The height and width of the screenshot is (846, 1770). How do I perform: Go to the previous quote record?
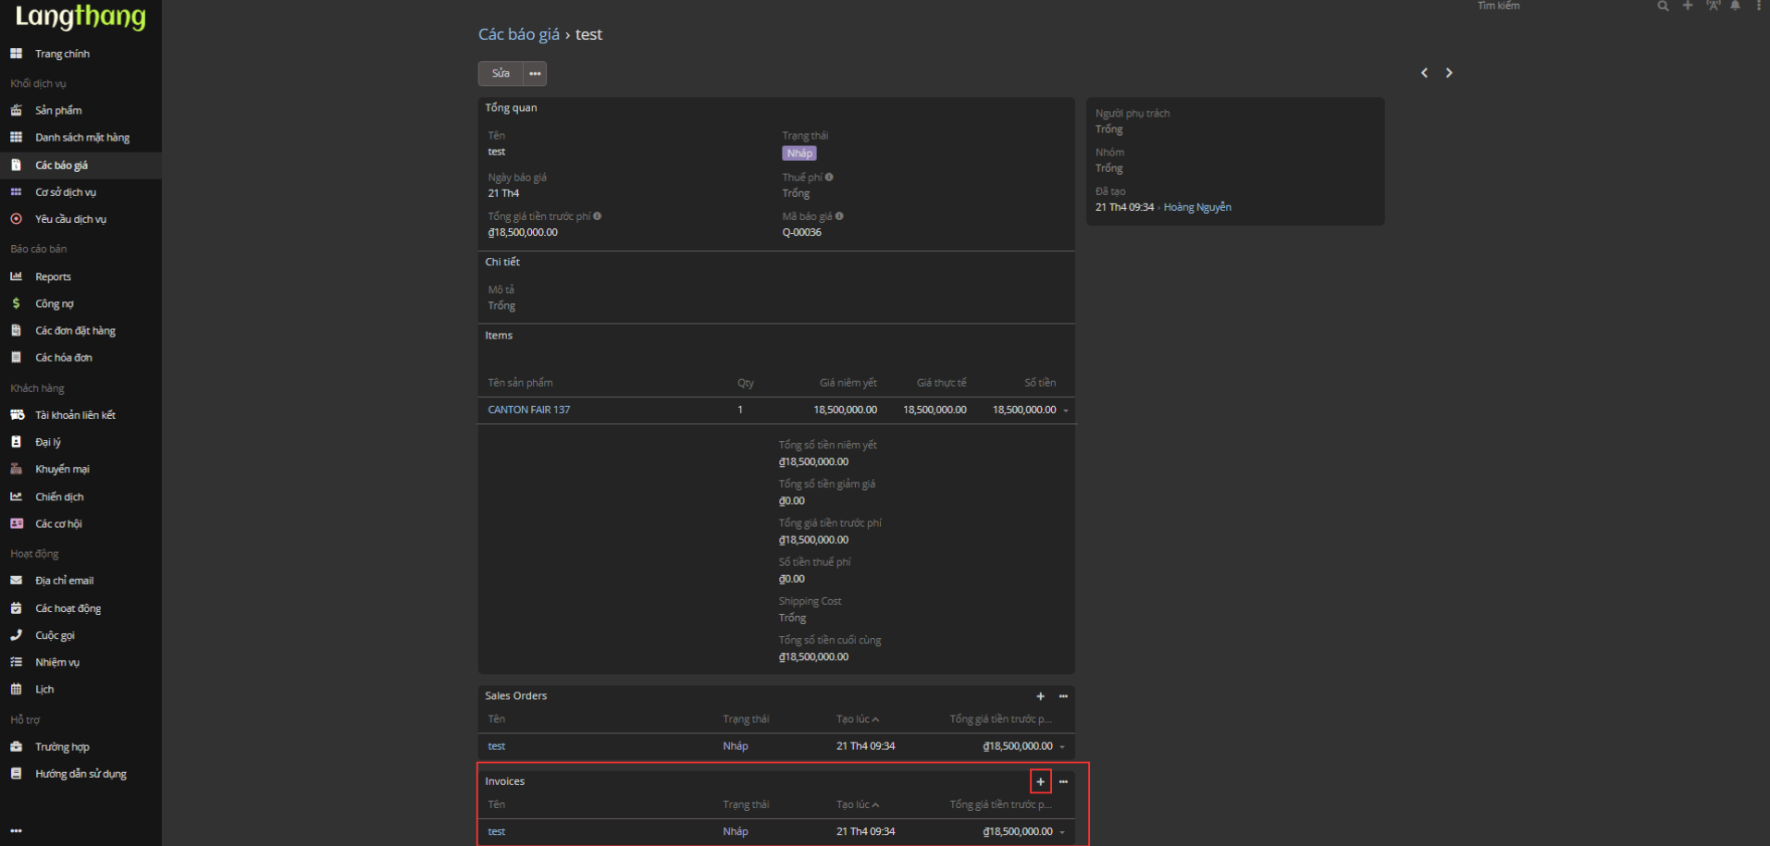1424,73
